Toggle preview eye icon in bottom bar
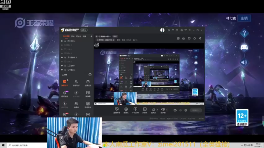This screenshot has height=148, width=264. click(x=181, y=110)
